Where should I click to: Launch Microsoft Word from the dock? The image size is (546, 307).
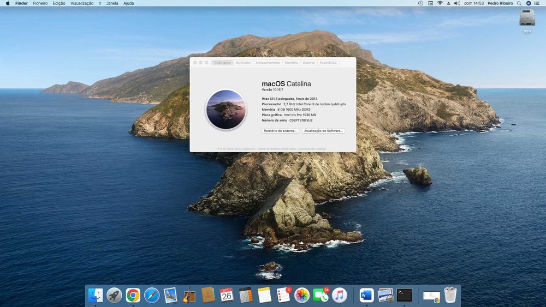(366, 295)
